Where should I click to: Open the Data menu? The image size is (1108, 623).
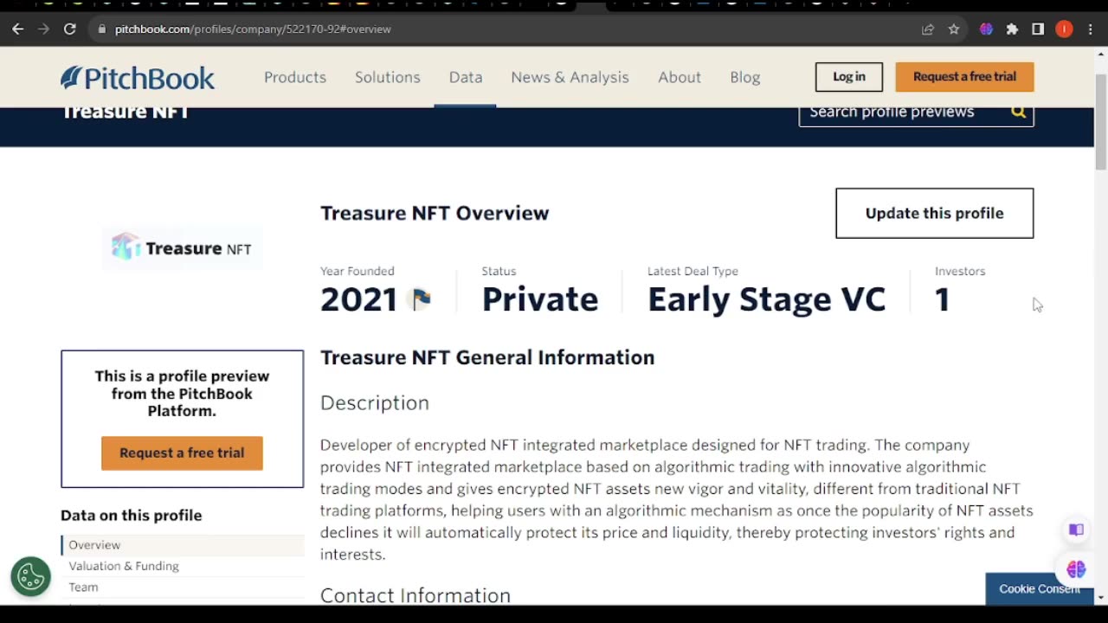[x=466, y=77]
